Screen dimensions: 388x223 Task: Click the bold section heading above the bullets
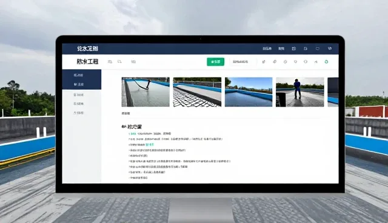click(x=132, y=127)
